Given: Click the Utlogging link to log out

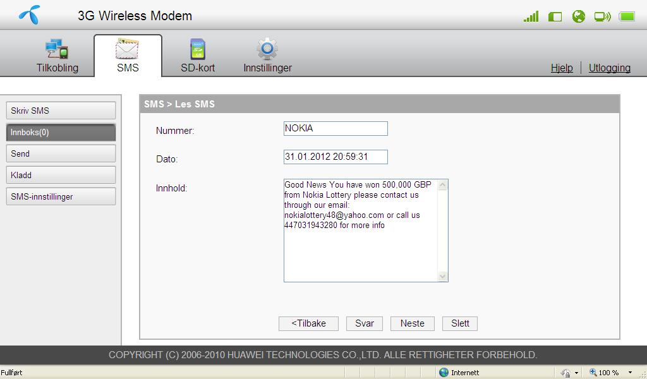Looking at the screenshot, I should tap(610, 68).
